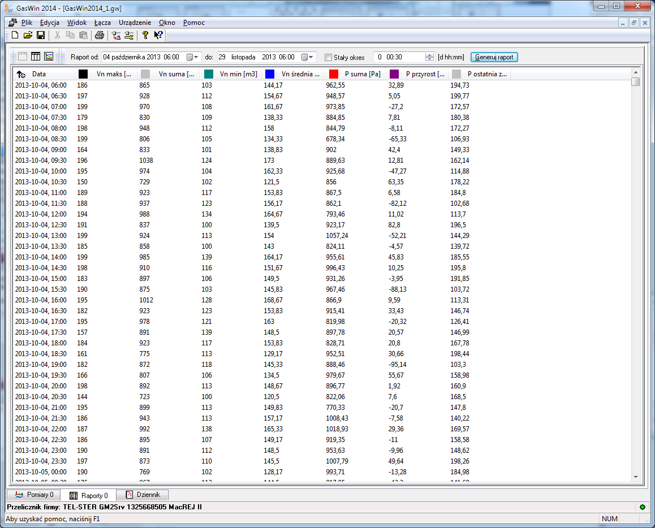Open the end date calendar dropdown
Viewport: 655px width, 528px height.
308,57
